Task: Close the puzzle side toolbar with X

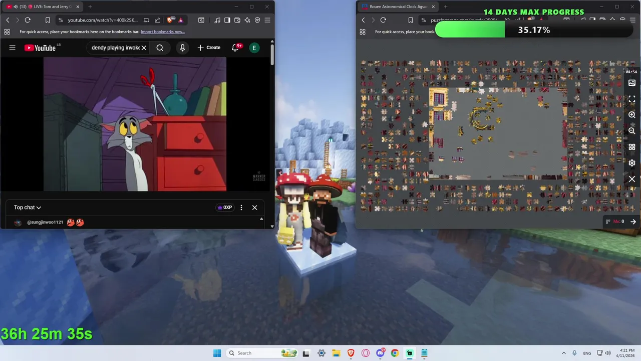Action: click(632, 179)
